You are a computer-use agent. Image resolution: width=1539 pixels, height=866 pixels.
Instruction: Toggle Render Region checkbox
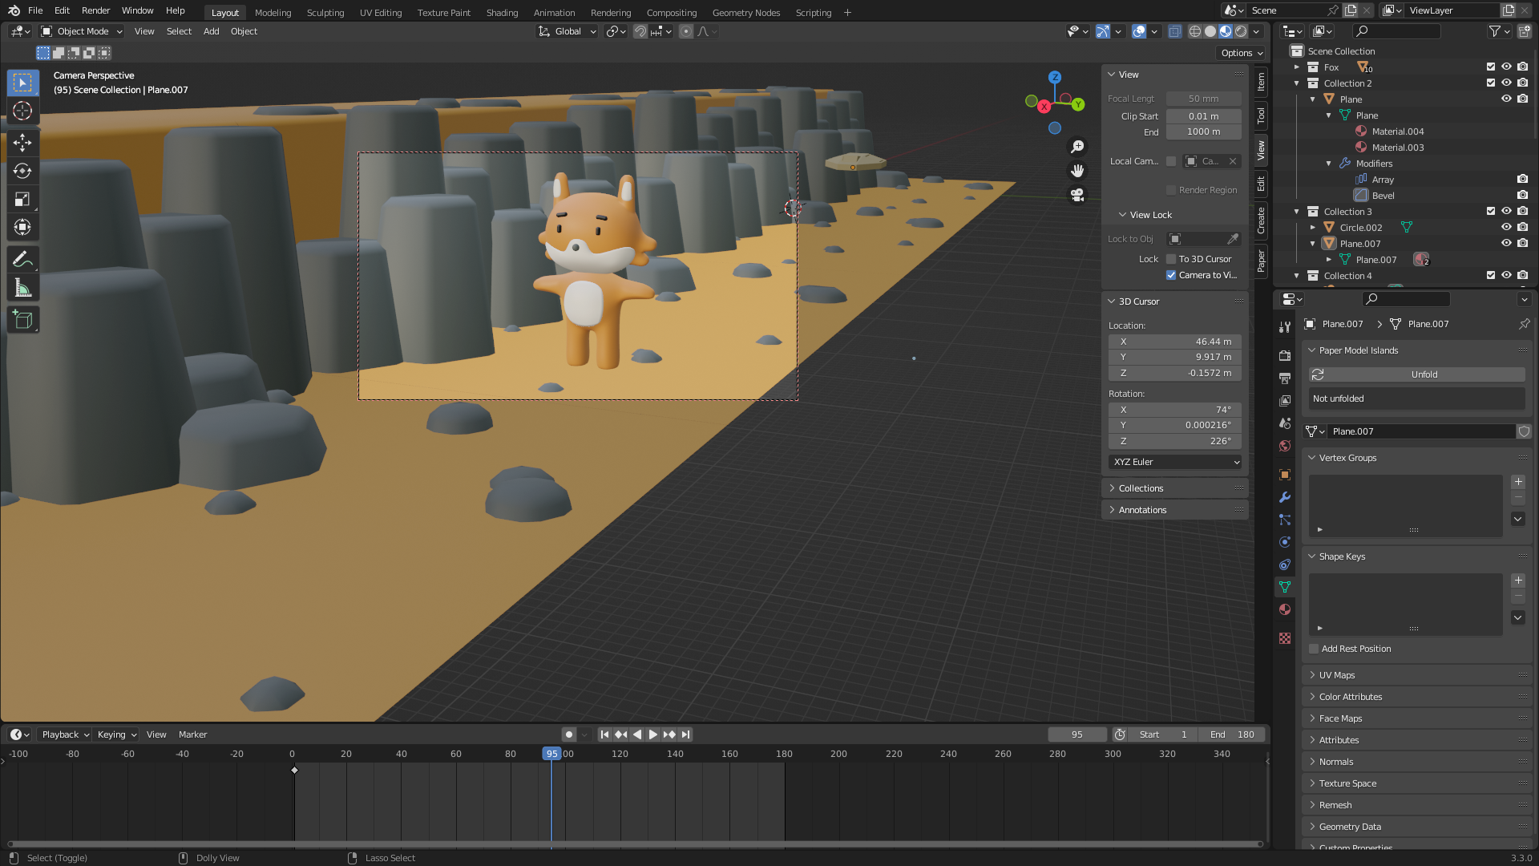pyautogui.click(x=1171, y=190)
